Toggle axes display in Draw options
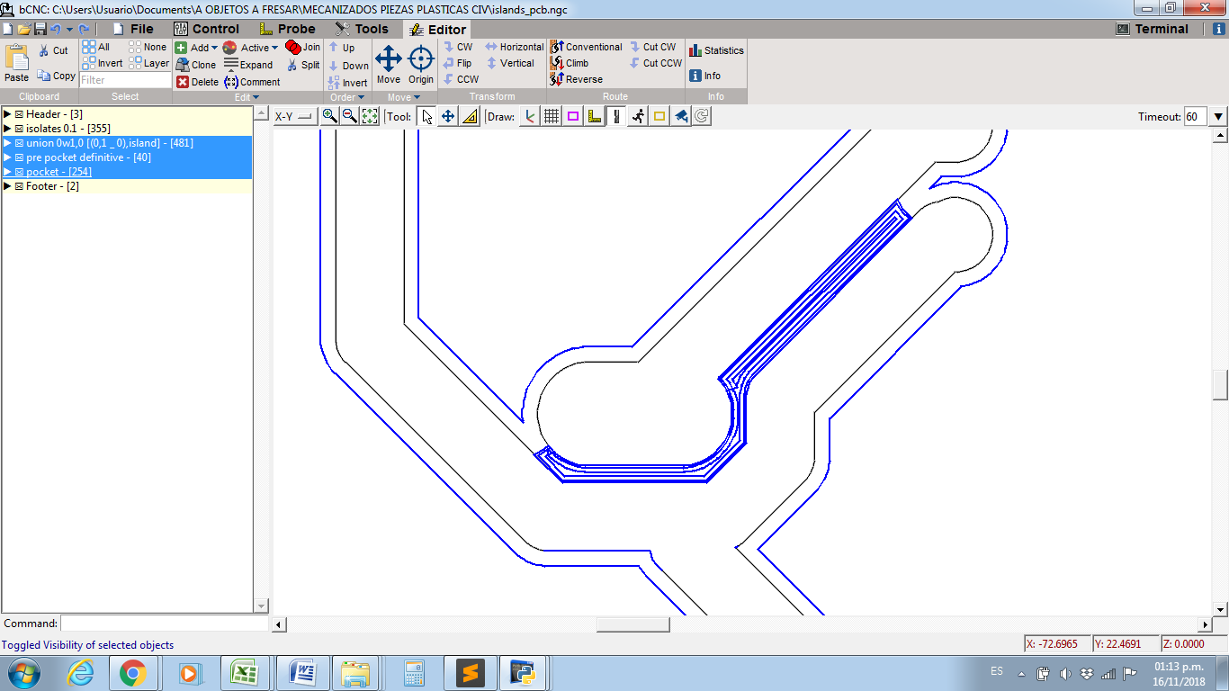This screenshot has width=1229, height=691. (530, 116)
